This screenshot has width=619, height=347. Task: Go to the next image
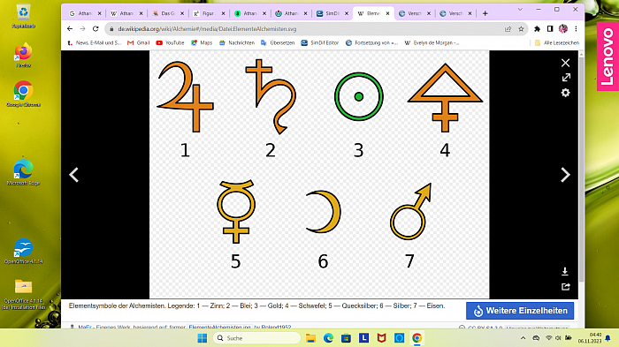[565, 175]
